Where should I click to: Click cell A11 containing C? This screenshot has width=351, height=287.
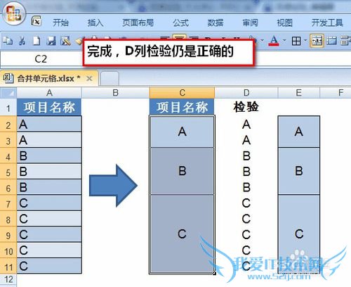(x=49, y=266)
